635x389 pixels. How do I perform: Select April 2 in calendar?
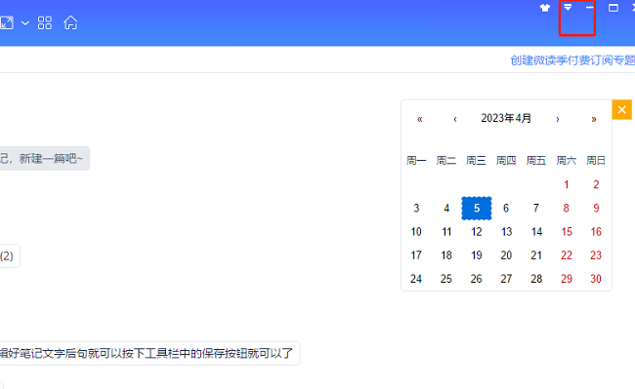(x=596, y=184)
